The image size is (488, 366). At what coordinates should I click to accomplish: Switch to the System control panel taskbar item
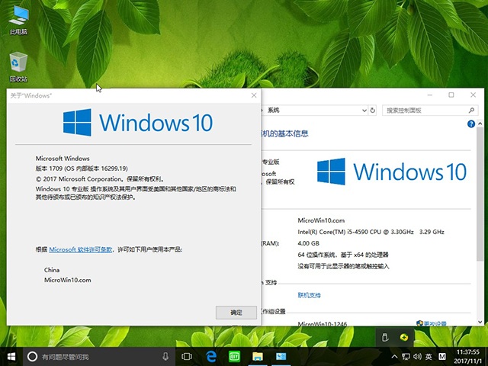pyautogui.click(x=281, y=357)
